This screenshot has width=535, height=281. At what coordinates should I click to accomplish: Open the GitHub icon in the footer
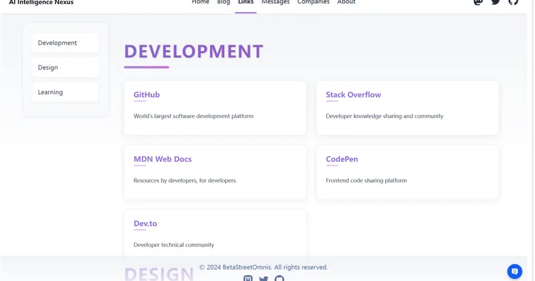280,278
